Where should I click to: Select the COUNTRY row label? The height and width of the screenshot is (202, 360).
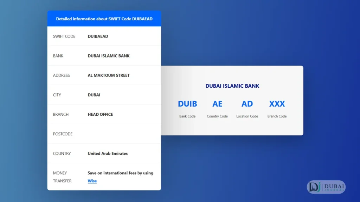point(62,154)
